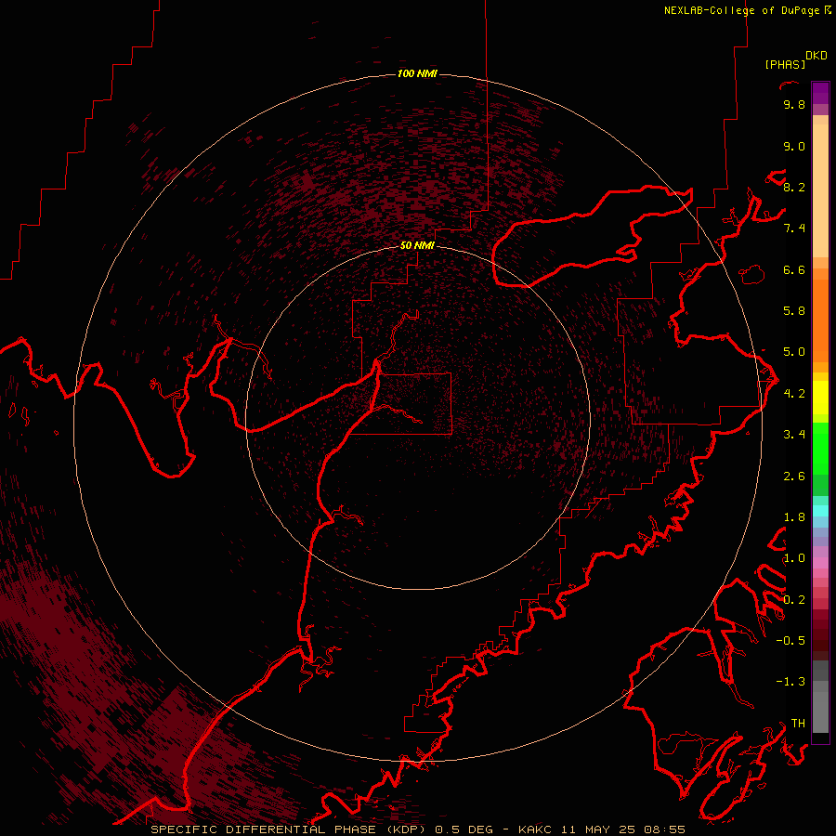This screenshot has height=836, width=836.
Task: Click the 7.4 legend value
Action: (794, 229)
